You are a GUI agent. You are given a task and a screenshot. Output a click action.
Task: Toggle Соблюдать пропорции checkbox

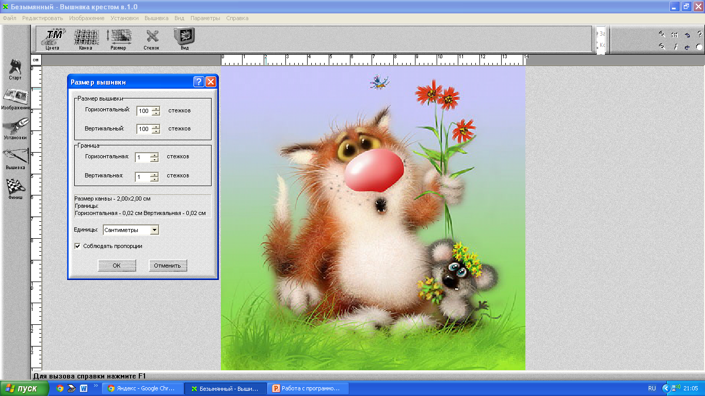pos(77,246)
